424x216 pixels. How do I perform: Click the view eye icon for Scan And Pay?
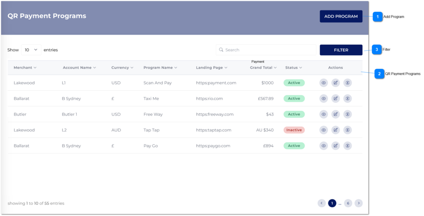(323, 83)
